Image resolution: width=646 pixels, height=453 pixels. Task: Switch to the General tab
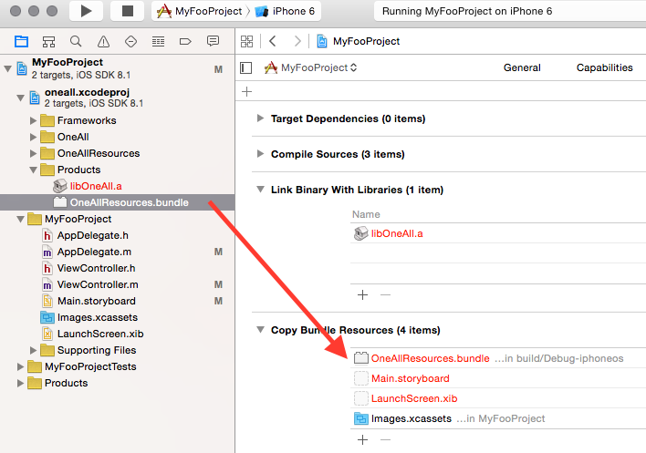click(522, 67)
